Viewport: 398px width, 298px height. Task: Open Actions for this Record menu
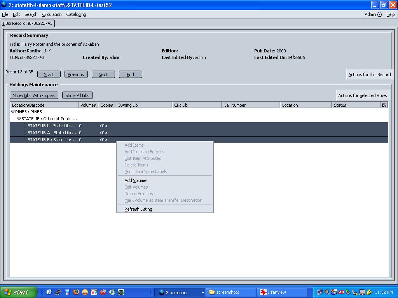point(369,74)
